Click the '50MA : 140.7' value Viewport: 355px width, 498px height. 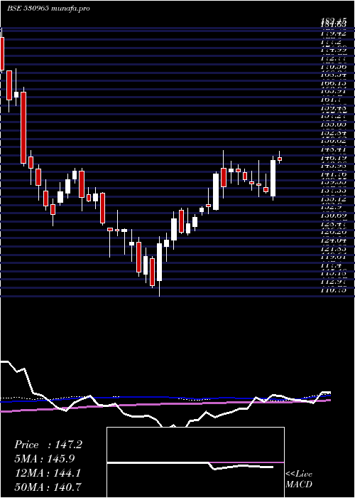click(x=48, y=487)
